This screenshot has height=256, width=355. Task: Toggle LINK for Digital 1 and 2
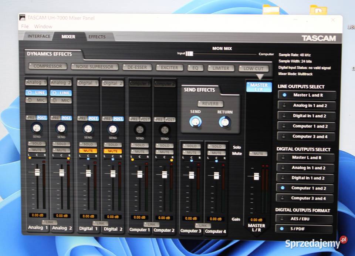100,223
